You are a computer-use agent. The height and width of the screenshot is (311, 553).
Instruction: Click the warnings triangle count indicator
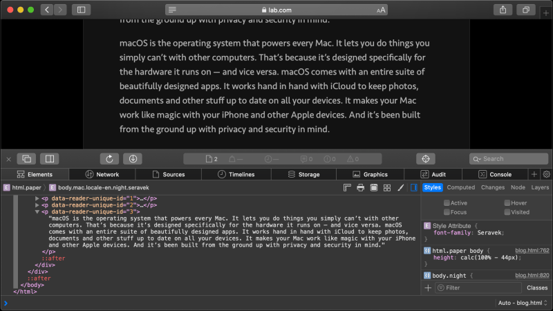[353, 159]
